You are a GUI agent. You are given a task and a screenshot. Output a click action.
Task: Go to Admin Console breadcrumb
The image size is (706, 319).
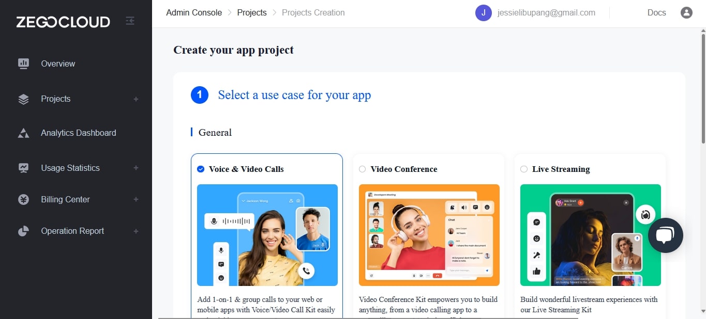point(194,12)
